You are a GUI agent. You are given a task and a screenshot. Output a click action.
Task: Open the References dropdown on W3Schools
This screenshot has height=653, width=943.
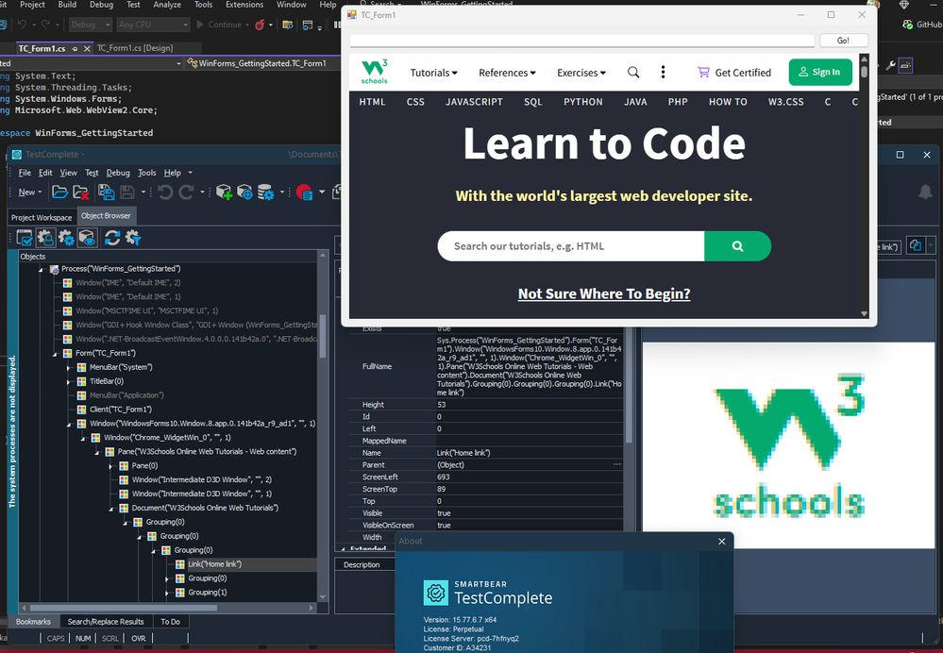tap(507, 73)
